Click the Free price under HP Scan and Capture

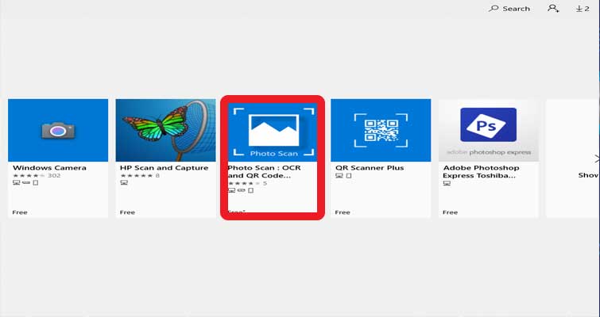pos(127,212)
